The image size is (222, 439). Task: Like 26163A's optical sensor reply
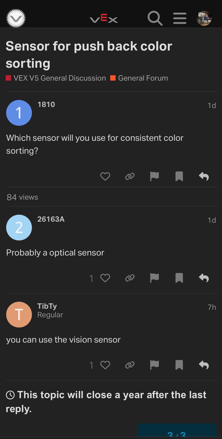[105, 278]
